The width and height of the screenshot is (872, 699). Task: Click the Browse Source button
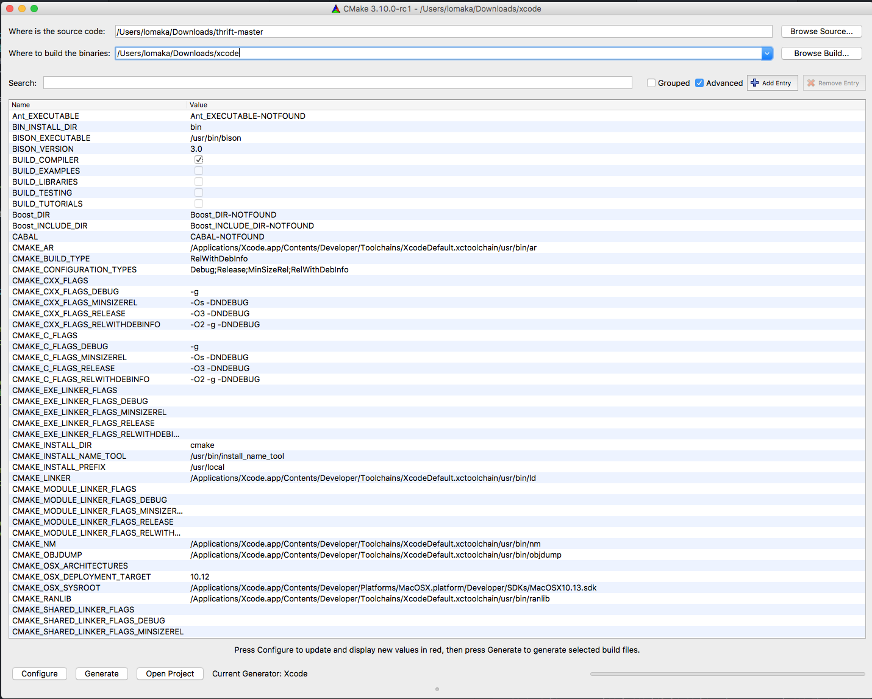point(821,32)
